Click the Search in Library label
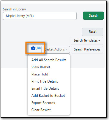Image resolution: width=109 pixels, height=120 pixels. (14, 9)
